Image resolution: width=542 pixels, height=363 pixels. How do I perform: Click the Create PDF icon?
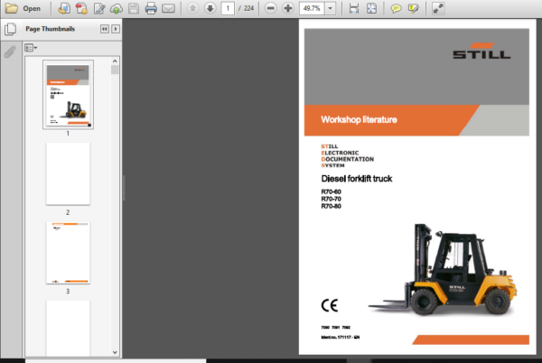pos(81,8)
